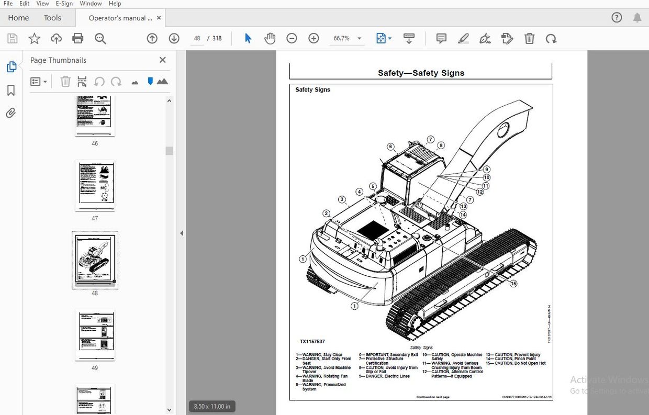Viewport: 649px width, 415px height.
Task: Open the sticky note comment tool
Action: tap(441, 38)
